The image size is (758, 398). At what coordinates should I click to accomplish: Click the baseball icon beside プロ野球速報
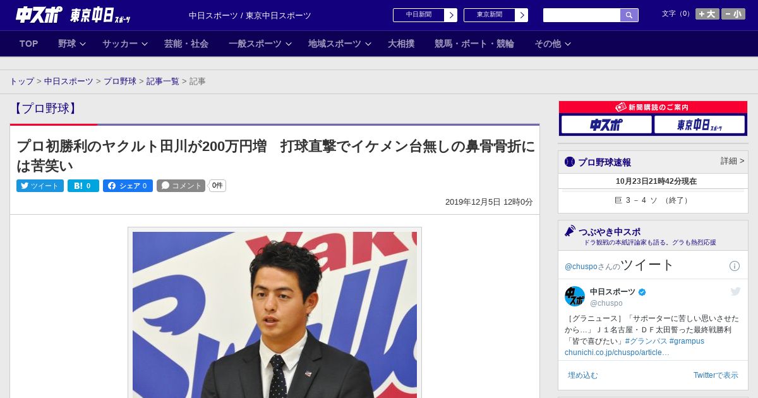pos(570,162)
